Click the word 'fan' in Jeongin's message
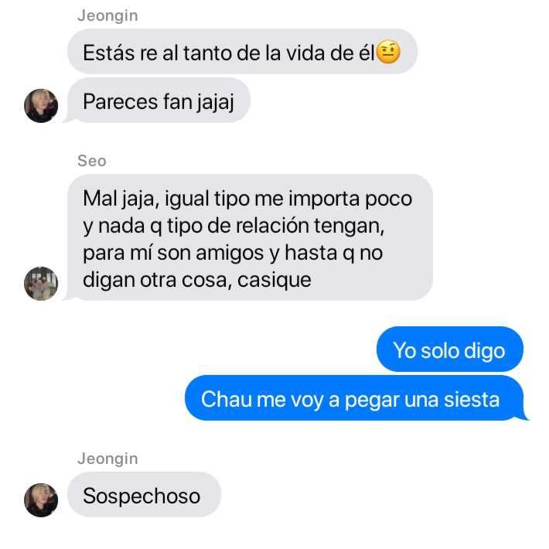The image size is (549, 549). click(177, 102)
